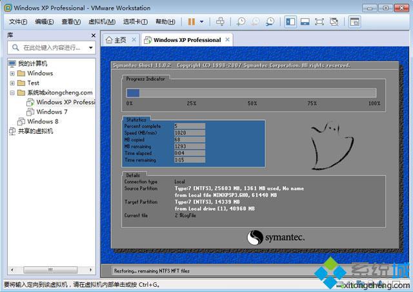Open the power options dropdown arrow beside pause
Screen dimensions: 413x292
[x=202, y=21]
